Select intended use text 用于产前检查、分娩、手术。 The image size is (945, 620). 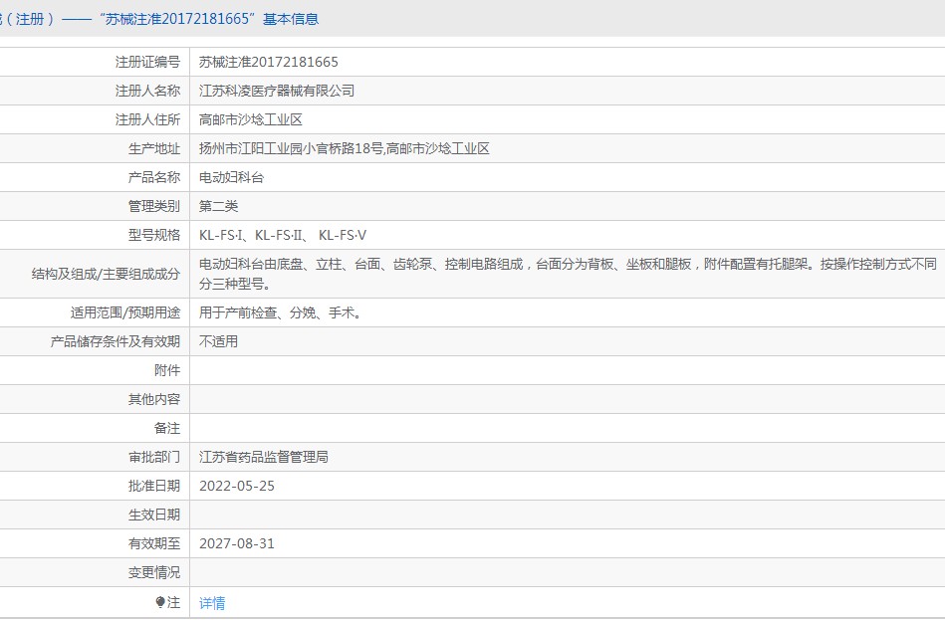coord(280,313)
